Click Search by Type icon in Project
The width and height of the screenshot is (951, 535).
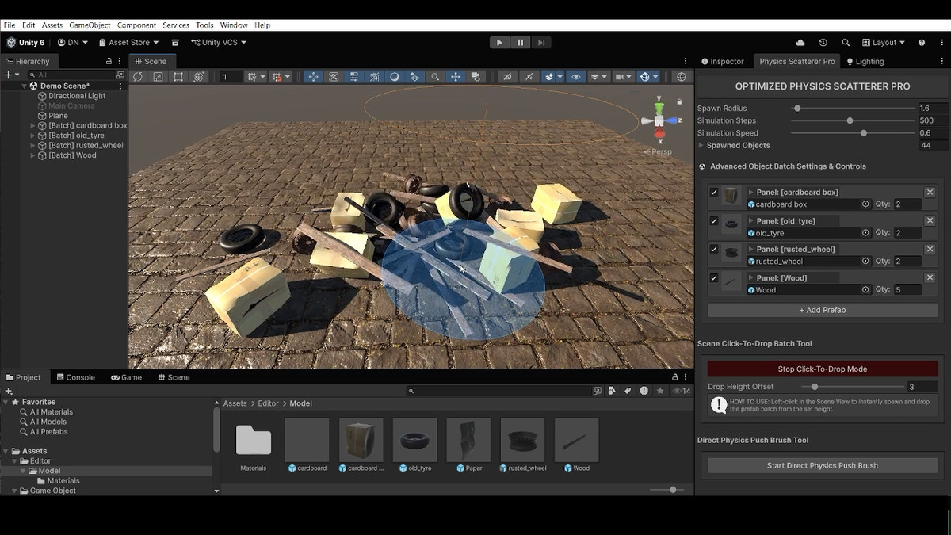coord(613,391)
